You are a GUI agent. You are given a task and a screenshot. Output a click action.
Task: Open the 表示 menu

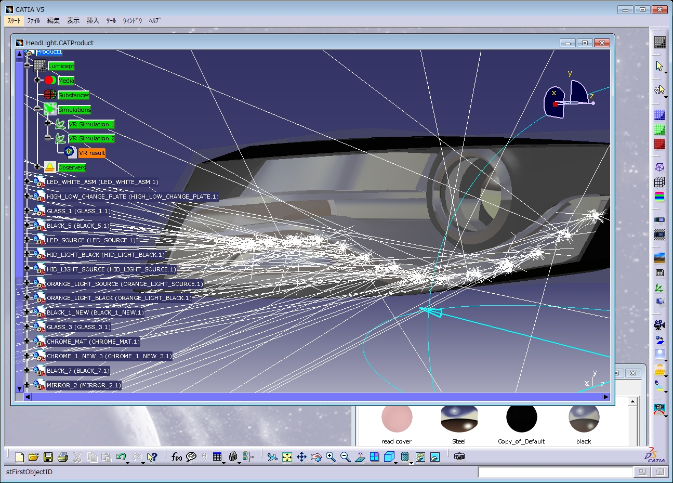[x=73, y=21]
